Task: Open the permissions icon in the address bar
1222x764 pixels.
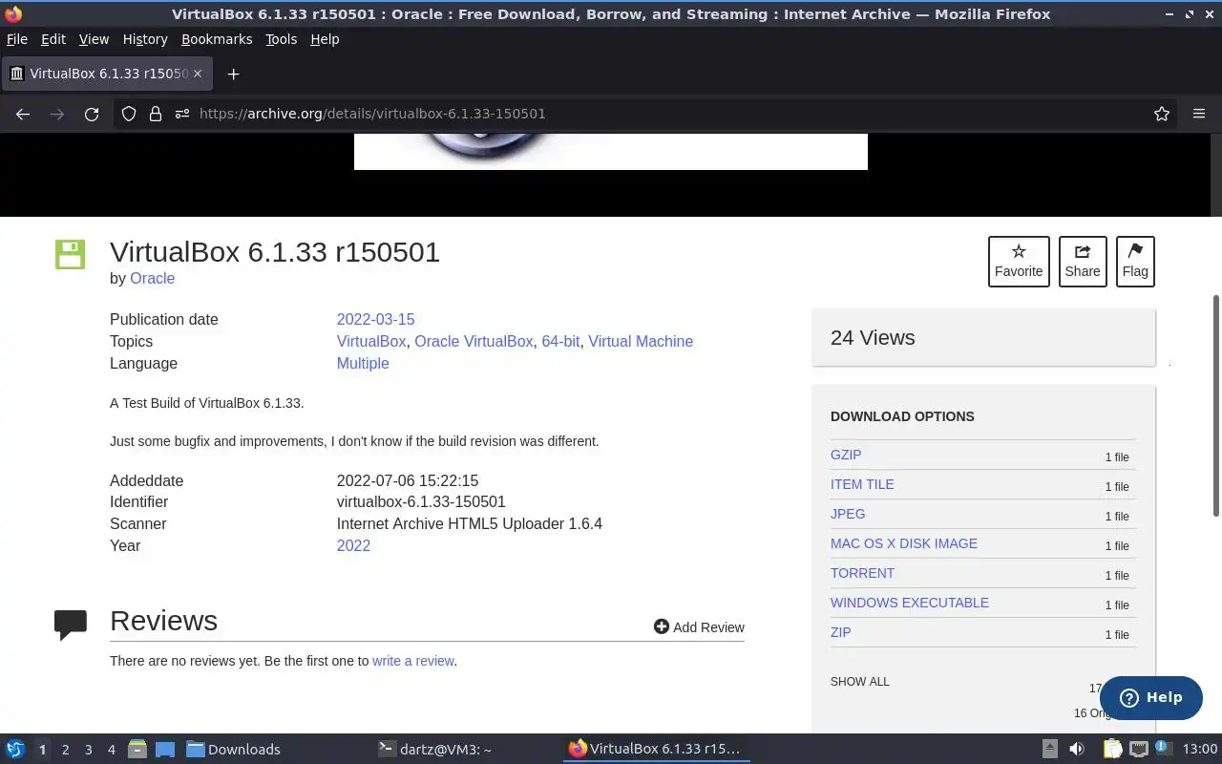Action: pos(181,114)
